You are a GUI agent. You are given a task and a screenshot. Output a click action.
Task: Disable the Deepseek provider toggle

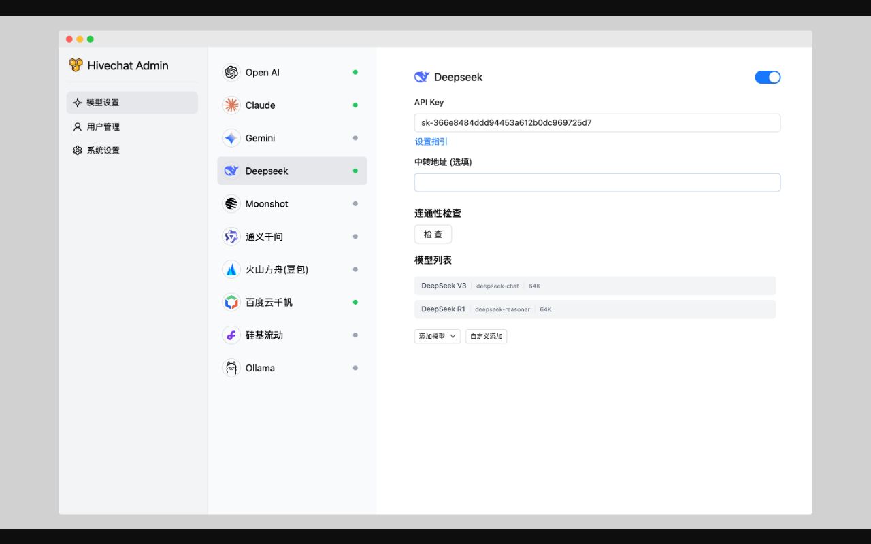coord(768,77)
